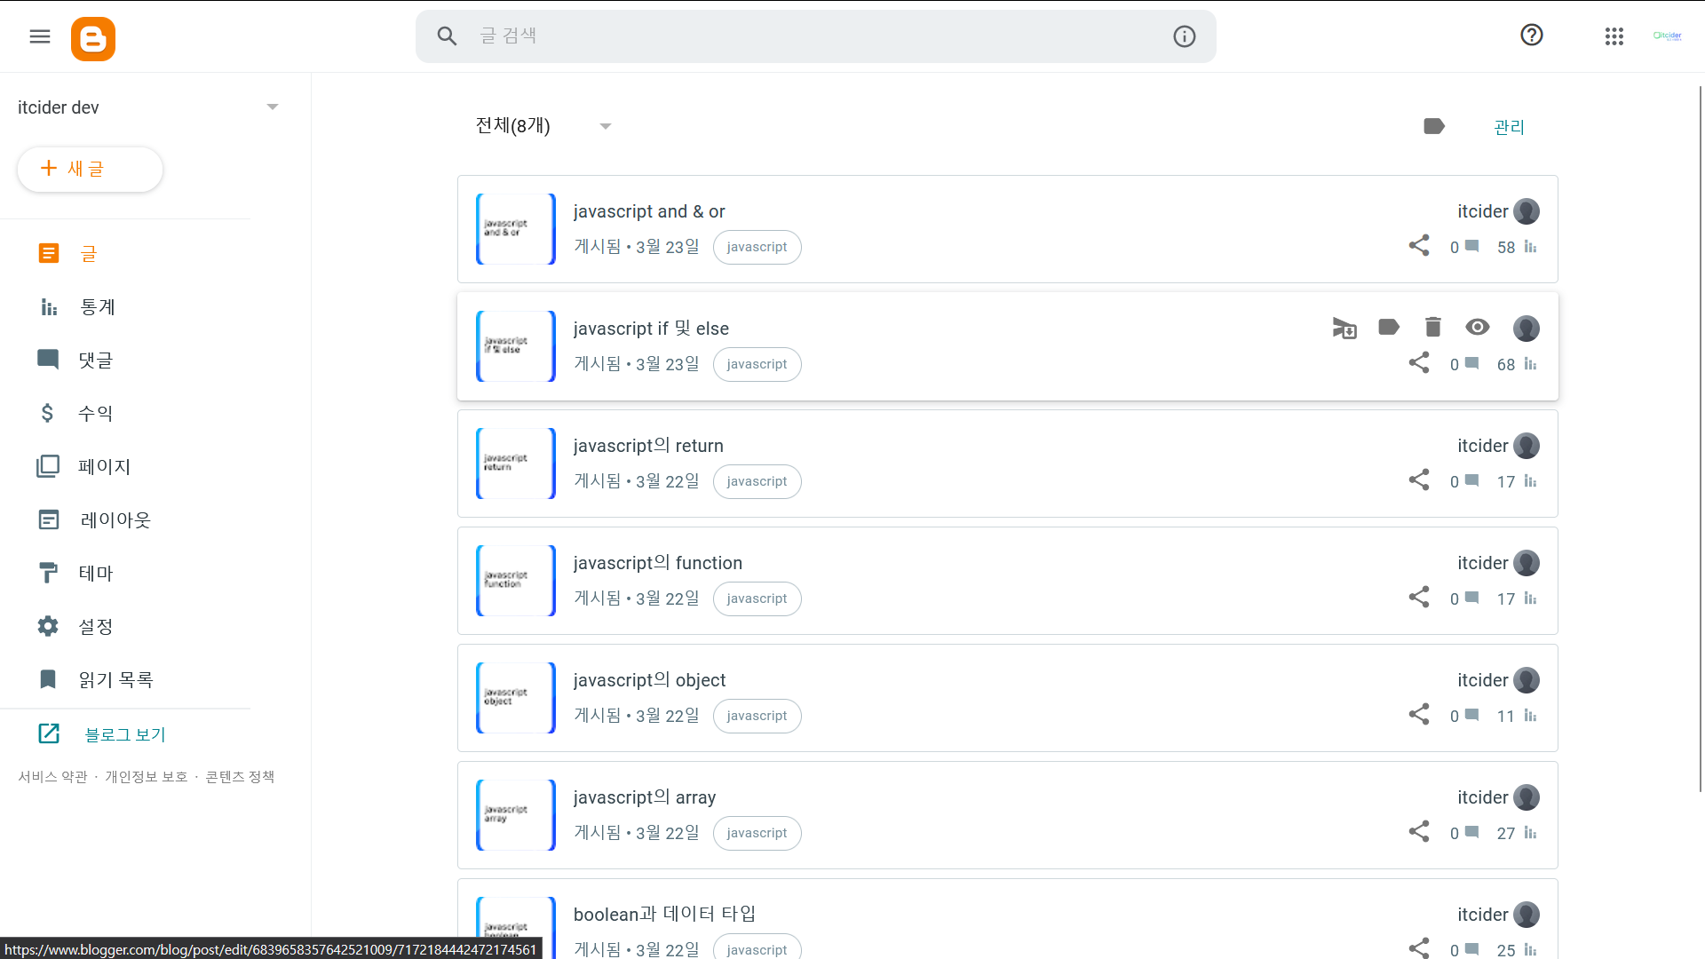Open the hamburger main menu
The height and width of the screenshot is (959, 1705).
pyautogui.click(x=40, y=36)
